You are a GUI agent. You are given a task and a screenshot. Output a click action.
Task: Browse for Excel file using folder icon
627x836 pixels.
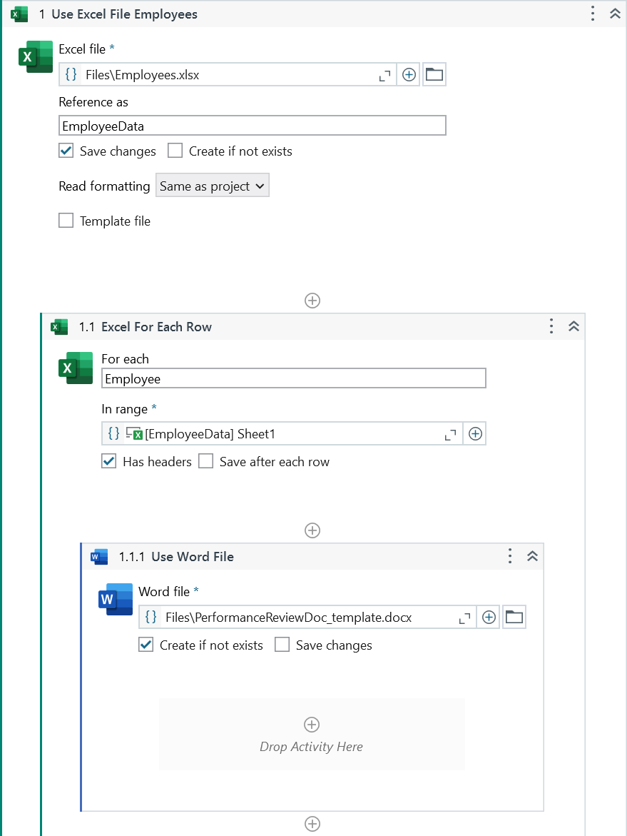tap(434, 74)
